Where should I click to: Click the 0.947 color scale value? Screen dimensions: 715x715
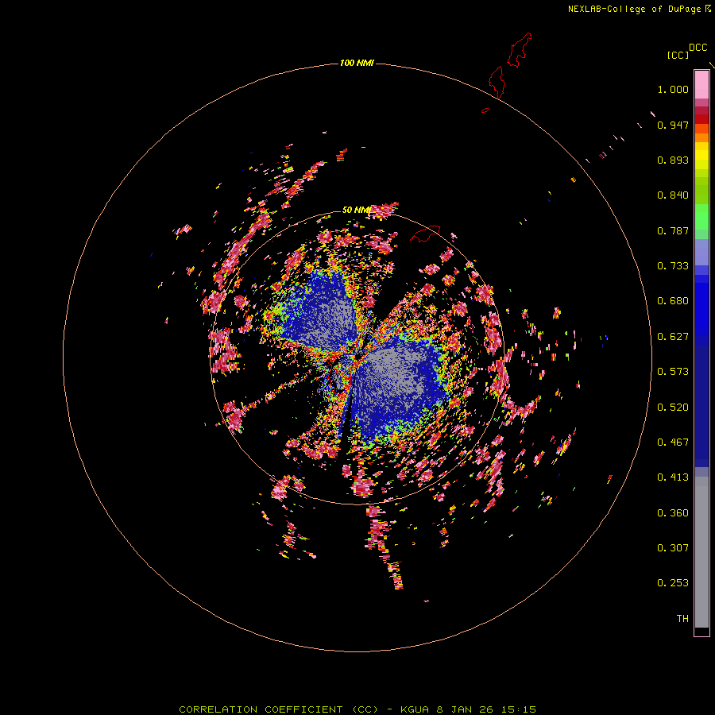pos(673,125)
